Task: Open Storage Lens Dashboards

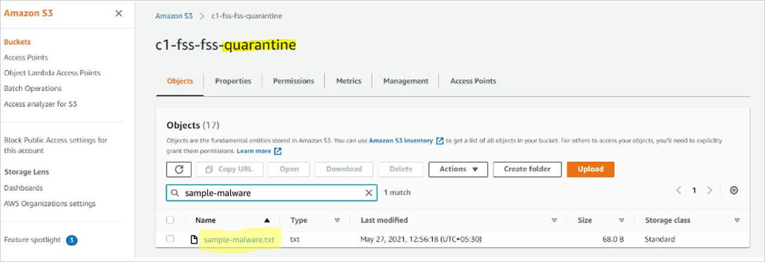Action: click(24, 188)
